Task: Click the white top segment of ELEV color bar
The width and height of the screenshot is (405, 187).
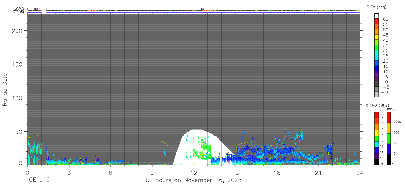Action: tap(377, 16)
